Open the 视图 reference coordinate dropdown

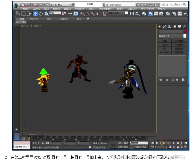55,13
